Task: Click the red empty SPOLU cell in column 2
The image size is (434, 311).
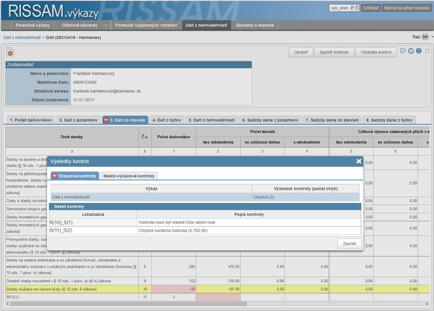Action: (x=218, y=297)
